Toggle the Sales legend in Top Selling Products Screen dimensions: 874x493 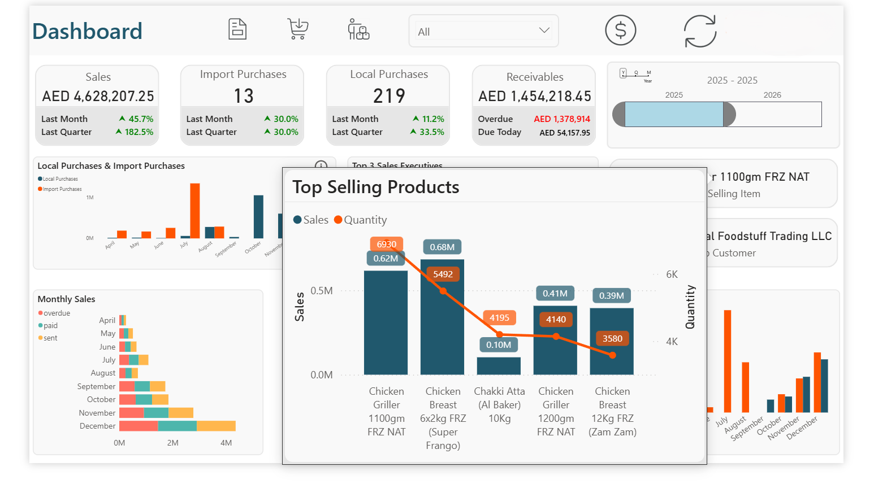[310, 220]
